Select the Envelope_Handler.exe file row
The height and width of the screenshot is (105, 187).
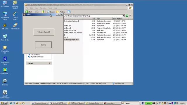click(x=71, y=40)
